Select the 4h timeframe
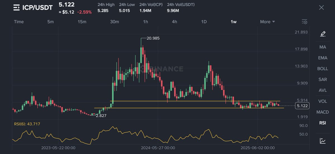Screen dimensions: 335x154 (x=174, y=22)
